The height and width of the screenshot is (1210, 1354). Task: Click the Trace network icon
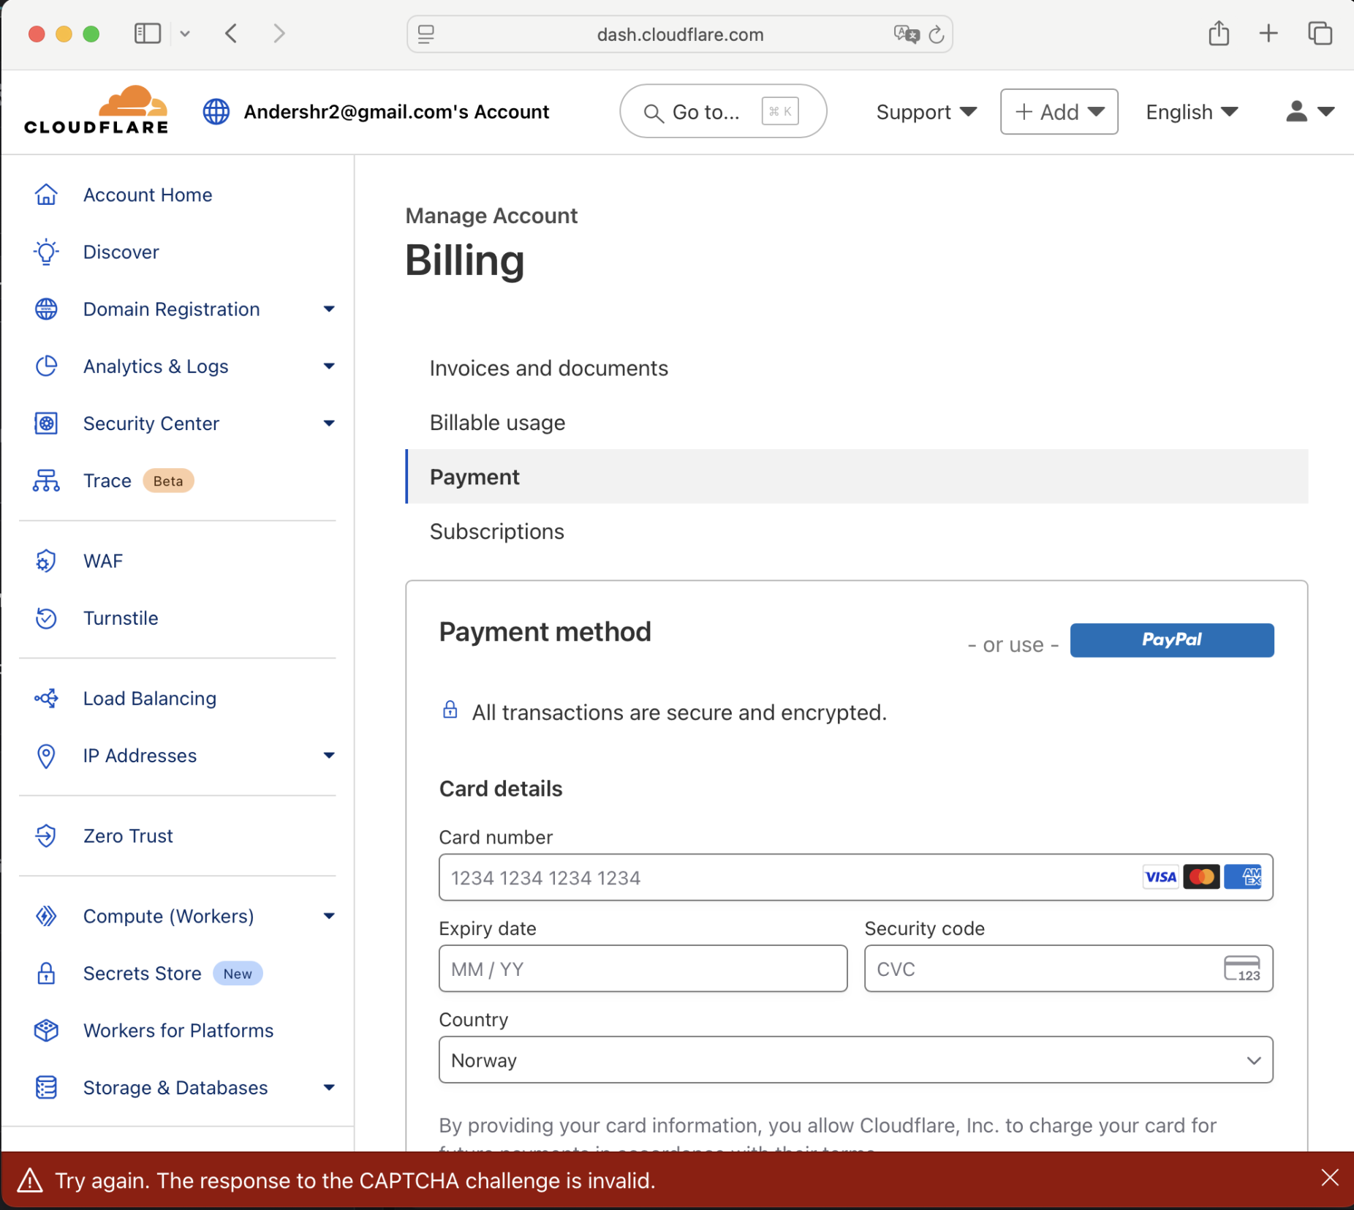46,481
